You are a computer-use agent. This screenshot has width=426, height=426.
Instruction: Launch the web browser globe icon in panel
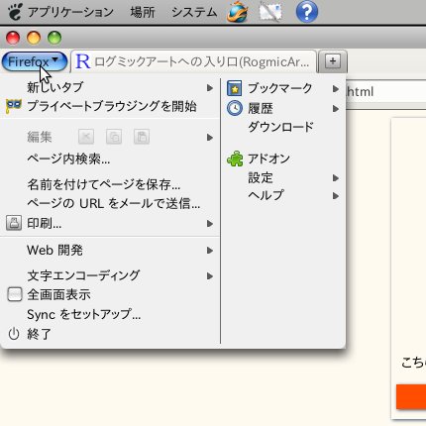click(238, 12)
